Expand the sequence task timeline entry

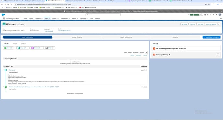tap(3, 87)
